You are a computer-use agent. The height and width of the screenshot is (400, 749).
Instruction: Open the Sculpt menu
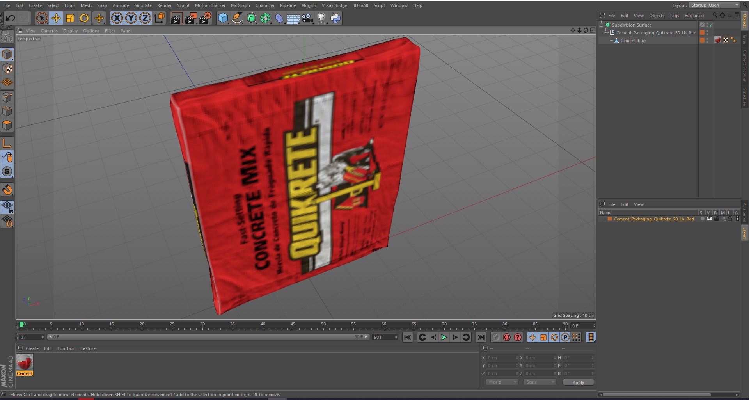pyautogui.click(x=183, y=5)
